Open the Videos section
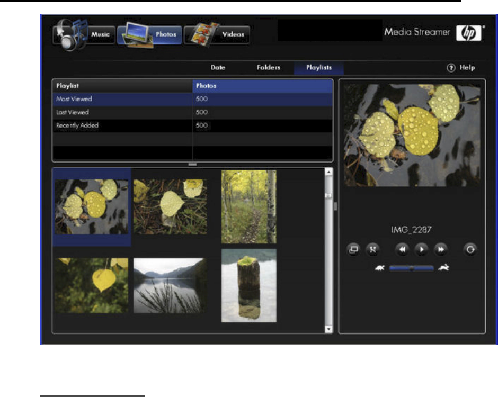 pyautogui.click(x=217, y=34)
